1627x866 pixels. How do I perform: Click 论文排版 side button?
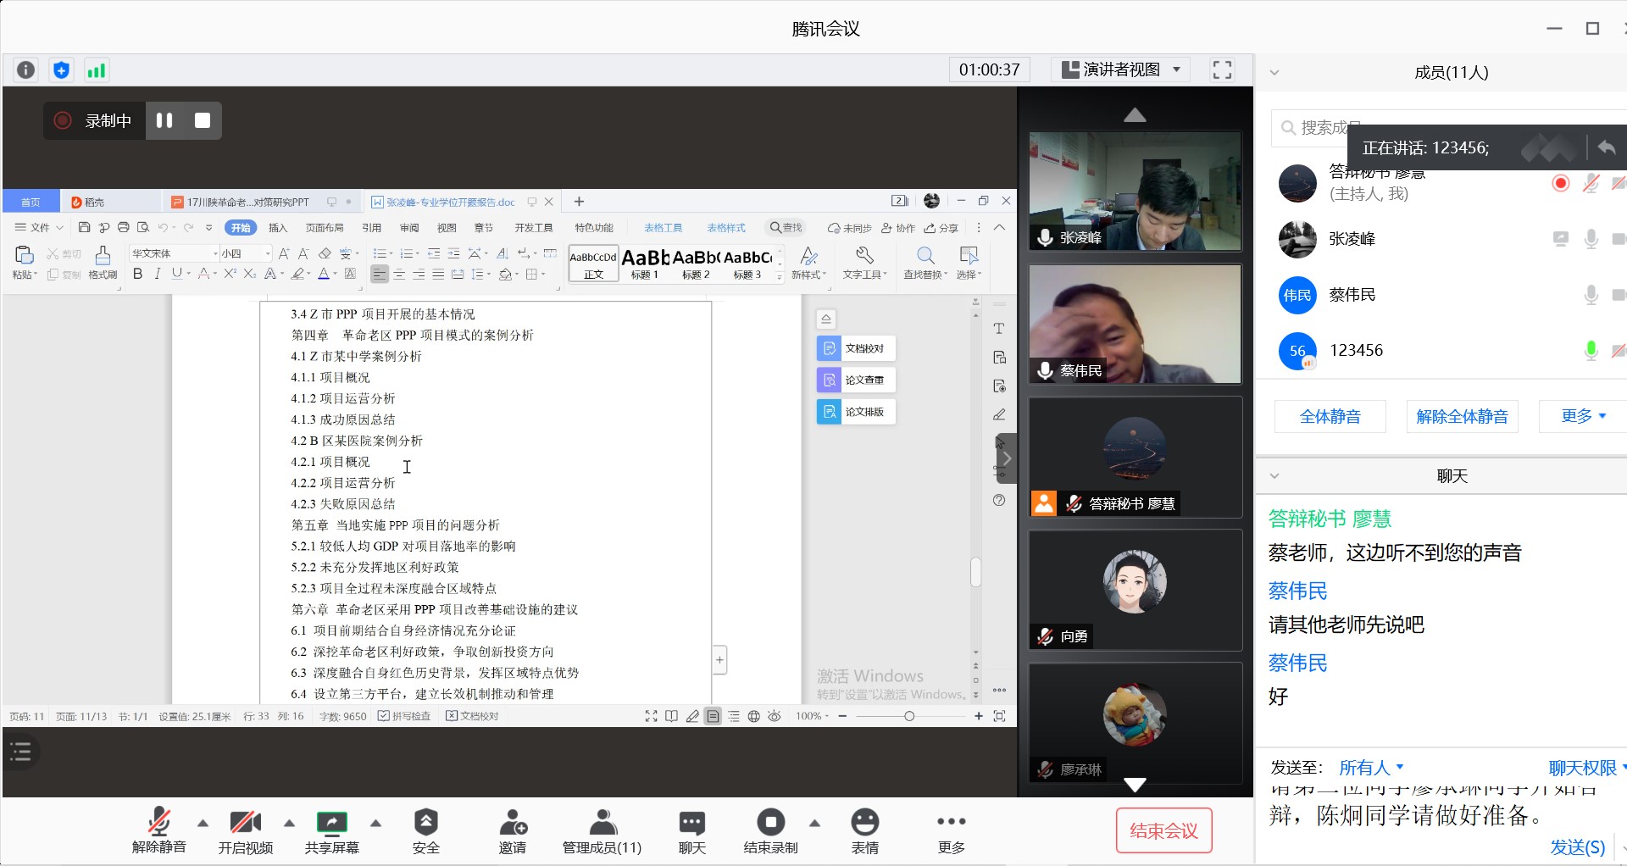coord(856,412)
